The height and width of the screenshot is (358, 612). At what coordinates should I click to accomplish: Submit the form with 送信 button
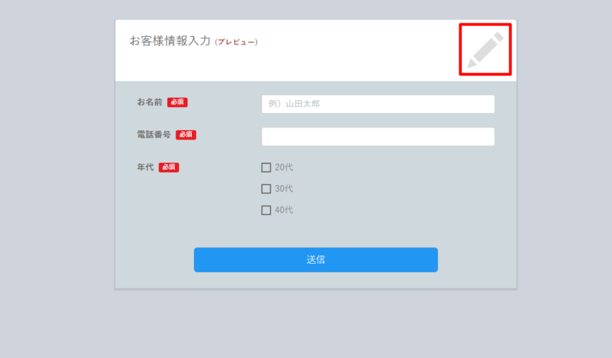click(316, 260)
